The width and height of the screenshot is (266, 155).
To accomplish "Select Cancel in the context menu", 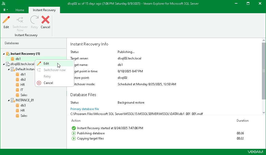I will (x=48, y=83).
